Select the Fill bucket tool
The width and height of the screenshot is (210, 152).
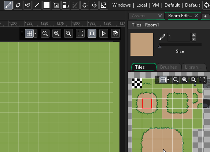[27, 5]
